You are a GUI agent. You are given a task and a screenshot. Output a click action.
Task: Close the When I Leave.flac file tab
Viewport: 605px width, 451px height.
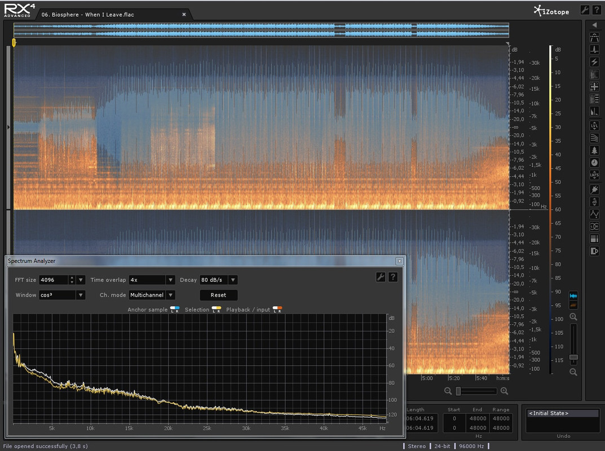(184, 14)
